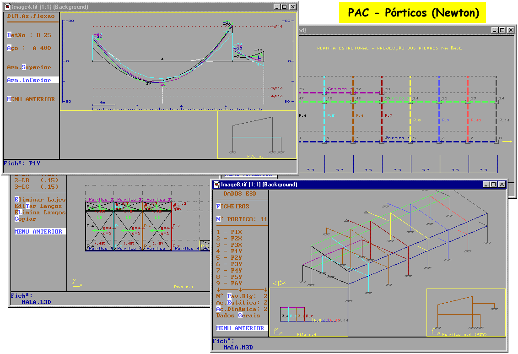Click the Image4.tif window title icon
518x354 pixels.
pos(8,7)
